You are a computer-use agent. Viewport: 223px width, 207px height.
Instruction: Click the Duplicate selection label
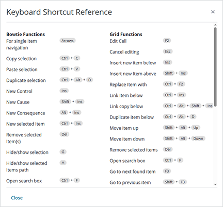click(x=26, y=80)
